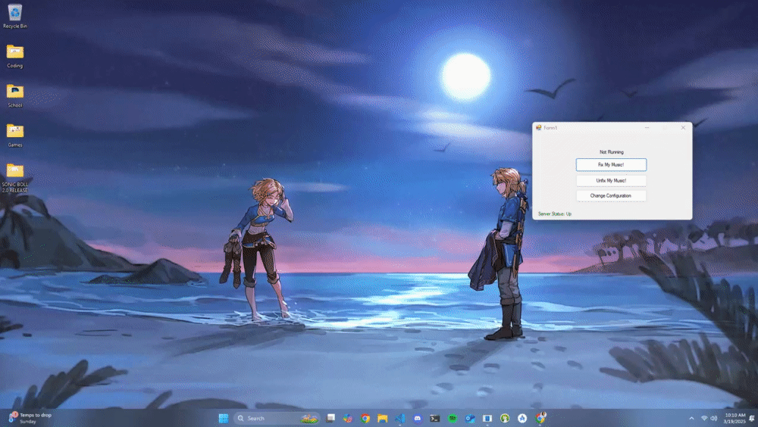Close the Form1 window
The height and width of the screenshot is (427, 758).
point(683,127)
